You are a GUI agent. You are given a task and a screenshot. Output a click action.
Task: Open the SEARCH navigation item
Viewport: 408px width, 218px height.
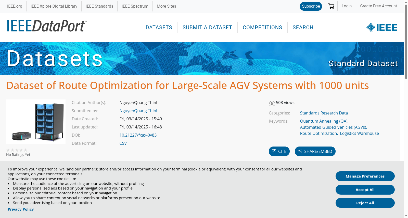[x=303, y=27]
